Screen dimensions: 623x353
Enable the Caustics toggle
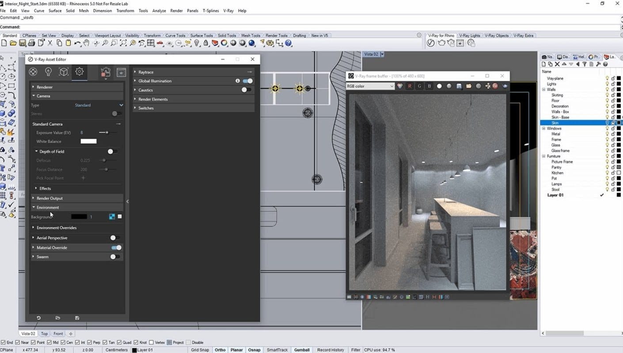pyautogui.click(x=246, y=90)
